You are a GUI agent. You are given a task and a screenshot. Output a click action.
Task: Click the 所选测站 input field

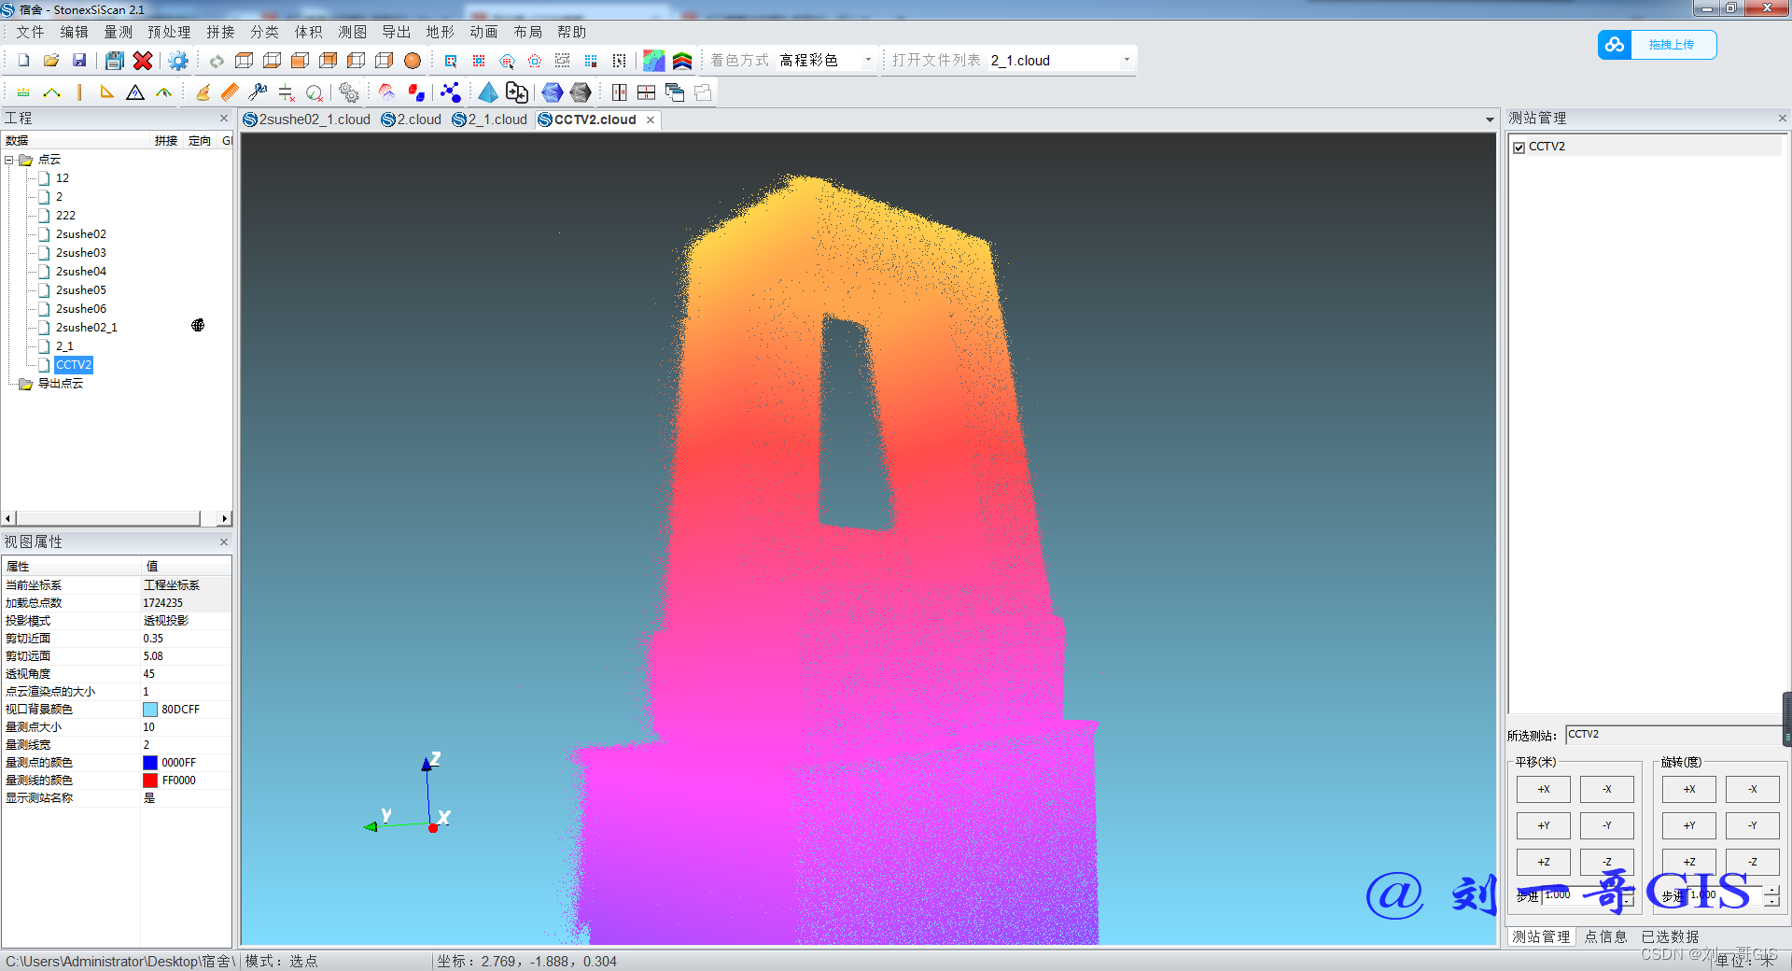pyautogui.click(x=1673, y=735)
